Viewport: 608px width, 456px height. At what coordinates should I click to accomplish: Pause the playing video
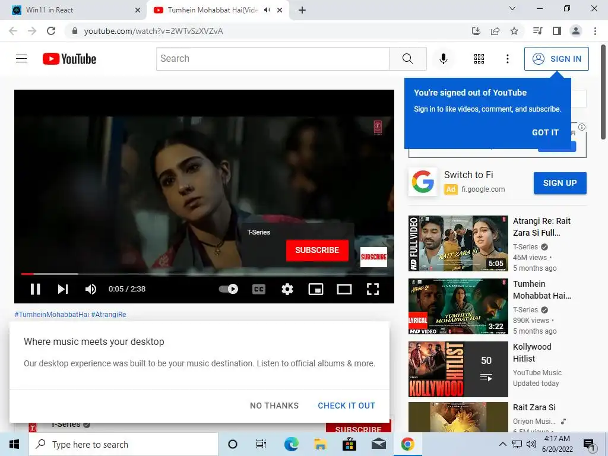(35, 289)
